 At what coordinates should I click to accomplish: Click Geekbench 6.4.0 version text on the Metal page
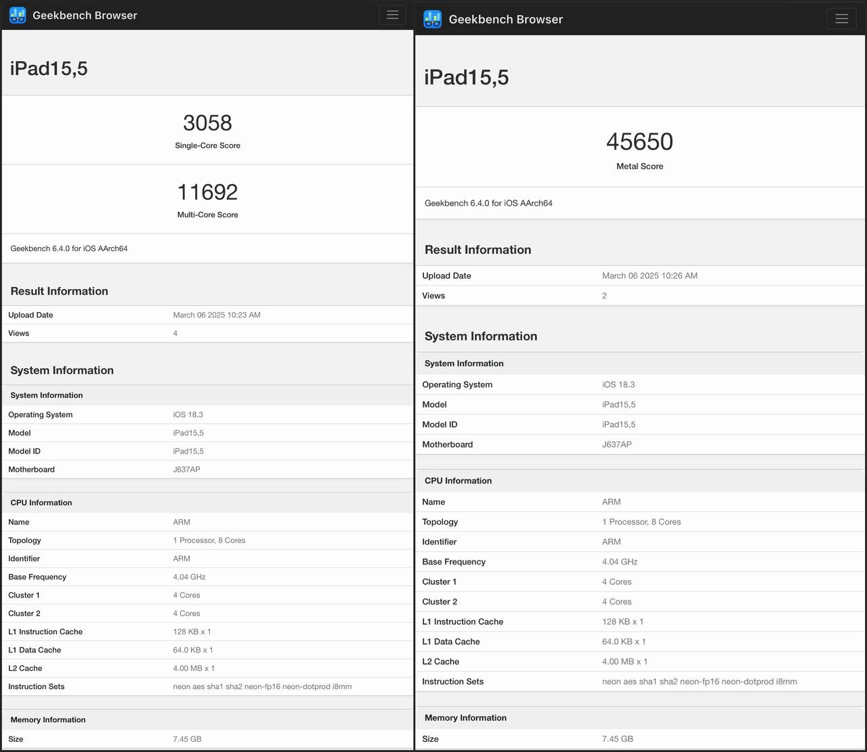488,203
